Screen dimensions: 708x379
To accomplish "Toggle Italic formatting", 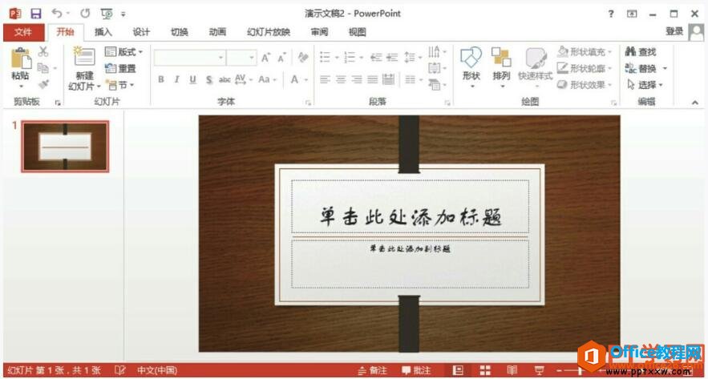I will click(176, 79).
